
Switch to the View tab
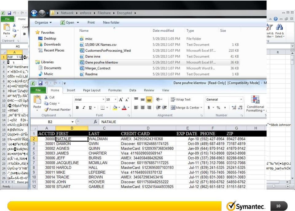click(x=166, y=90)
